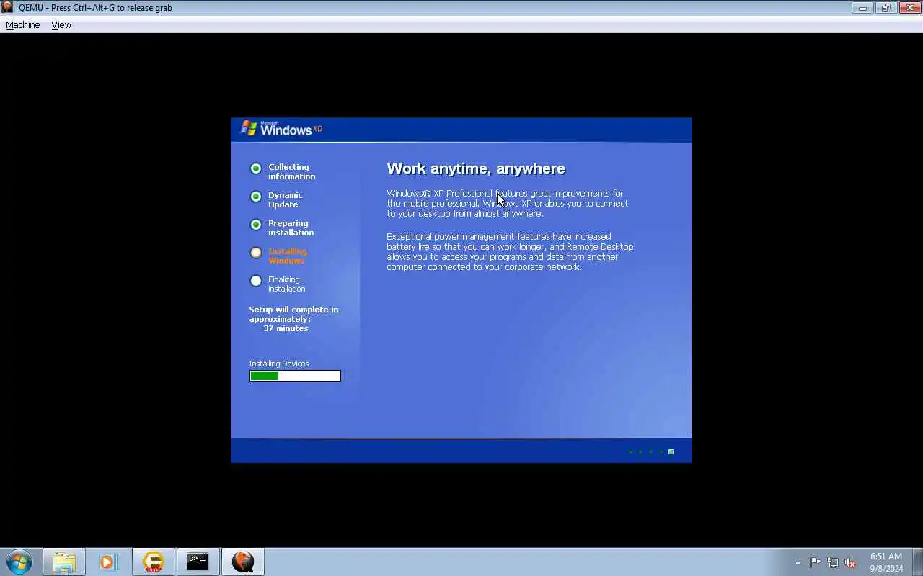Click the 'Work anytime, anywhere' heading
Viewport: 923px width, 576px height.
coord(476,168)
